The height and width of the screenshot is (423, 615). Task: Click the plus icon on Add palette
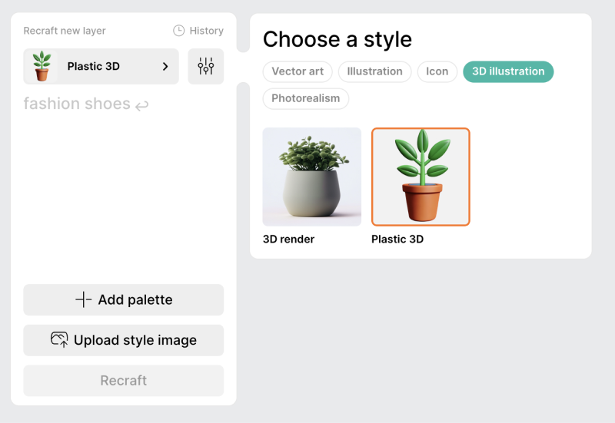click(x=84, y=300)
